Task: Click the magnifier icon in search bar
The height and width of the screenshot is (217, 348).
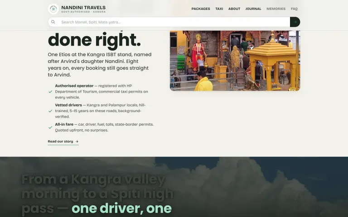Action: 53,22
